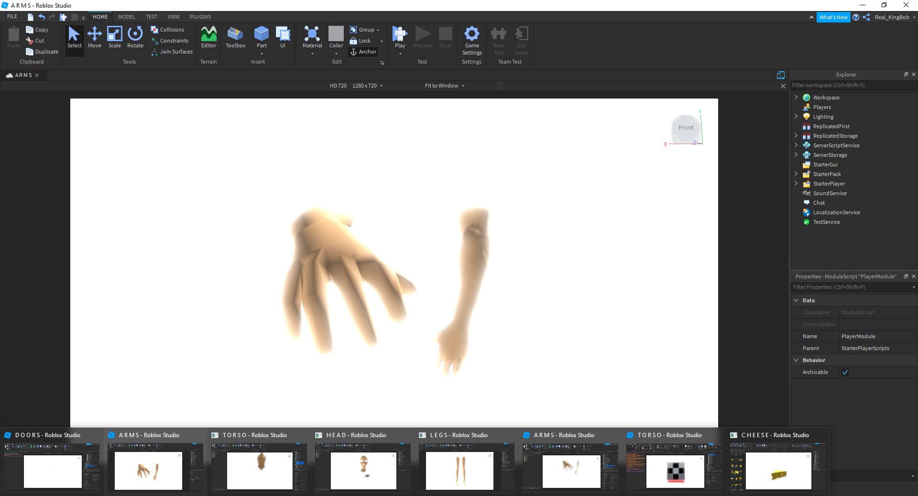Expand the Workspace tree node
918x496 pixels.
pos(796,97)
